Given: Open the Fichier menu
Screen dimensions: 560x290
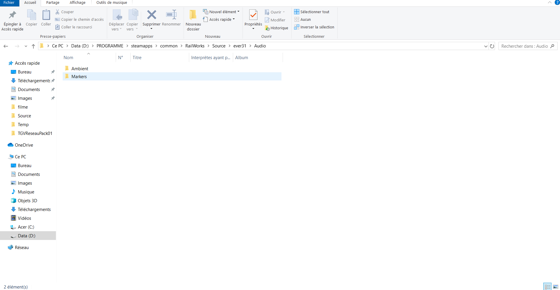Looking at the screenshot, I should pos(9,3).
